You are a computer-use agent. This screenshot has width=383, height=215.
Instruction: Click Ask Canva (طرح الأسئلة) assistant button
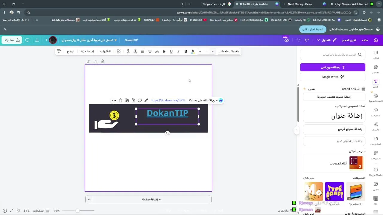click(x=206, y=100)
